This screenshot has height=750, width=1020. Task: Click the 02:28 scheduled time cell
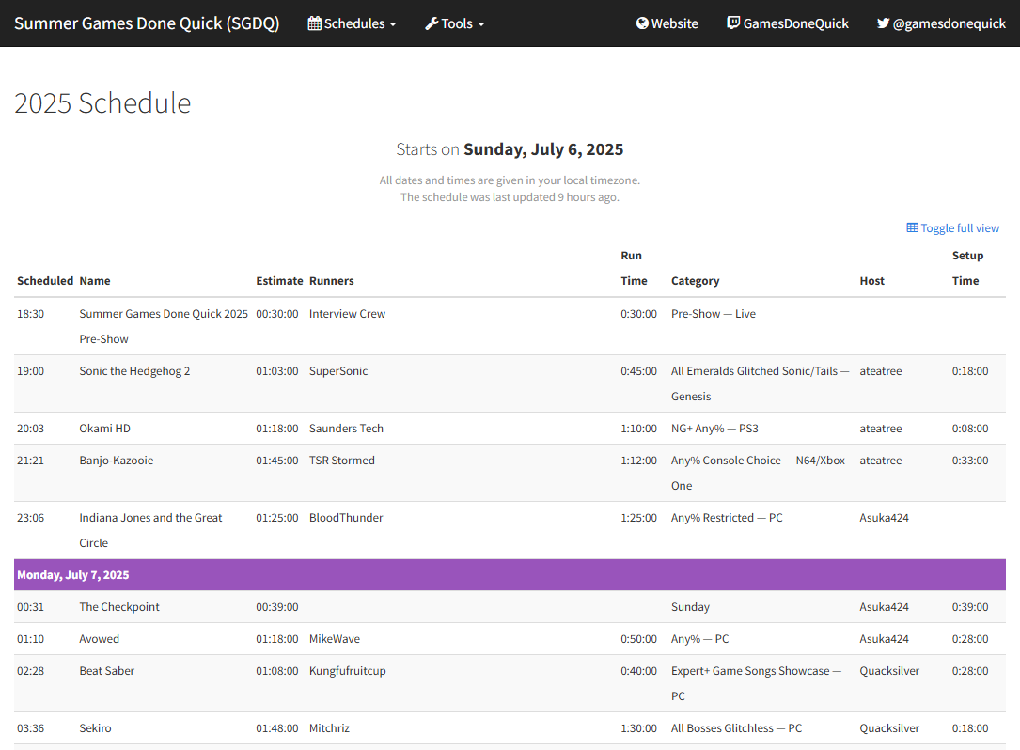coord(31,671)
